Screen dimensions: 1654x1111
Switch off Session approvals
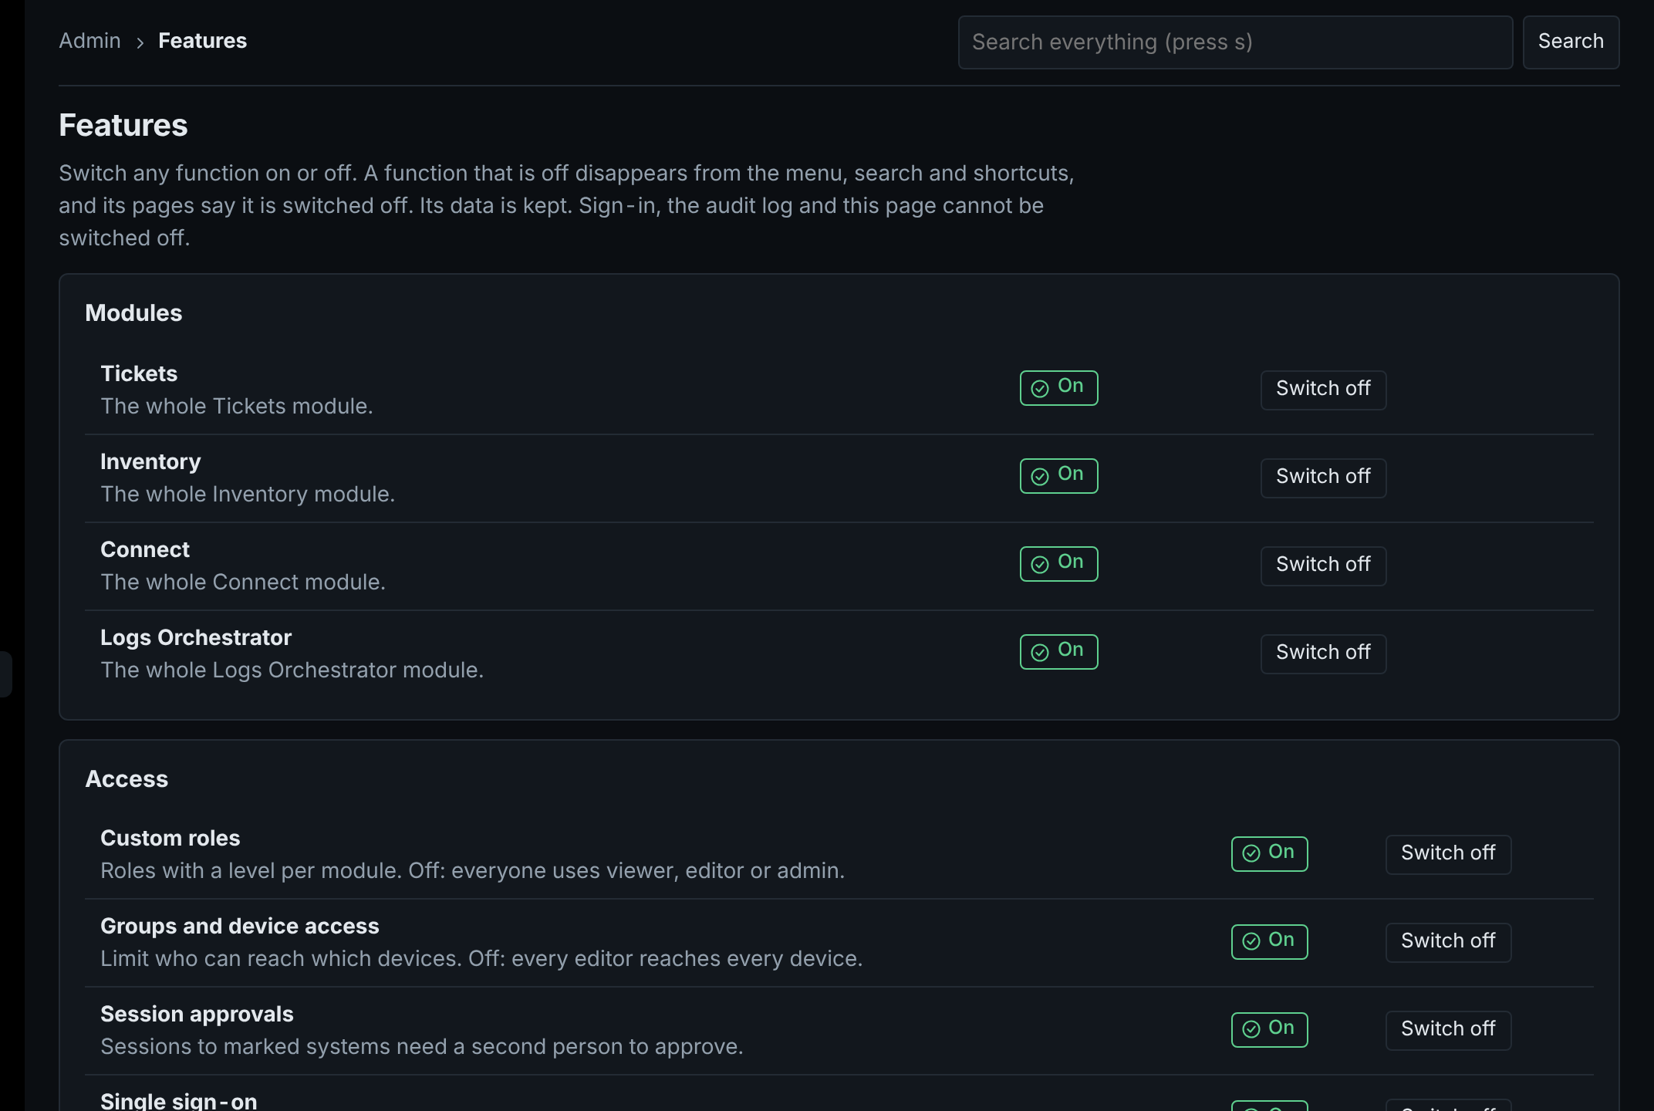[1448, 1030]
